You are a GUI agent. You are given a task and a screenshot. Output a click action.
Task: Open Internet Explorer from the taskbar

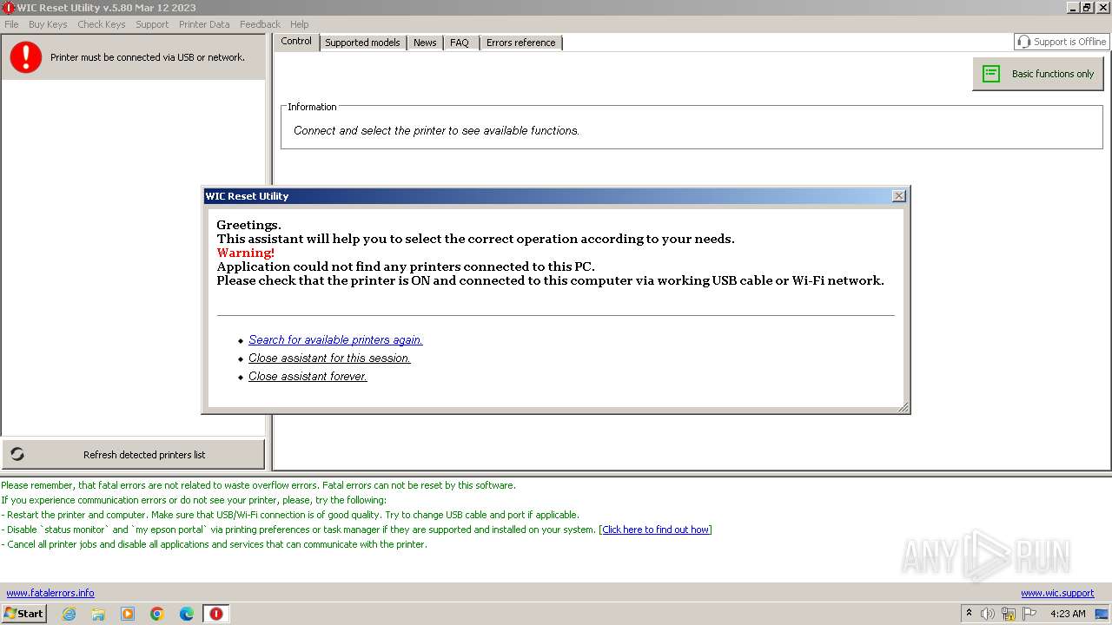[69, 614]
